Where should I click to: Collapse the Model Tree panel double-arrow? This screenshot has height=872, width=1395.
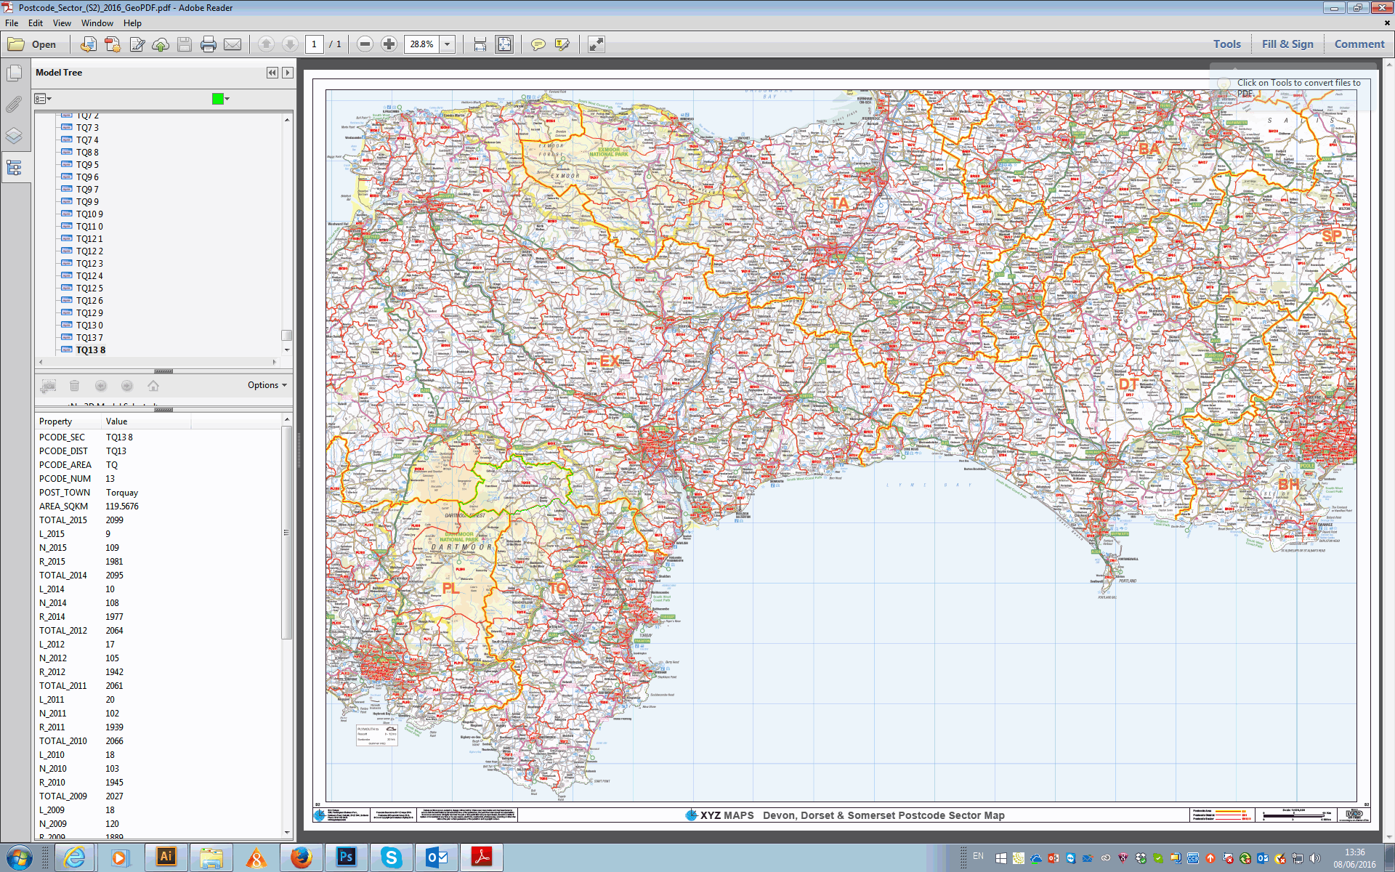coord(272,73)
